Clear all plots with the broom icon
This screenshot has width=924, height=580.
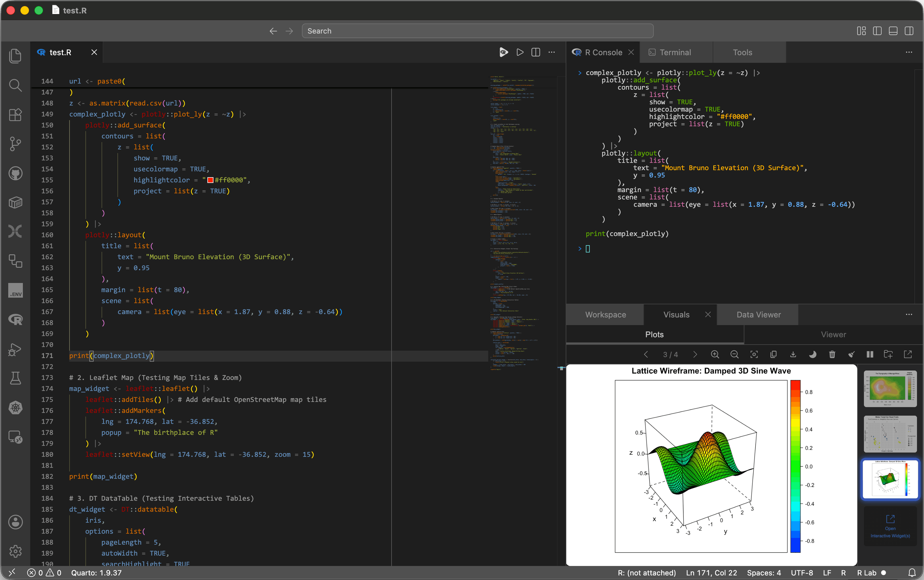[x=851, y=354]
